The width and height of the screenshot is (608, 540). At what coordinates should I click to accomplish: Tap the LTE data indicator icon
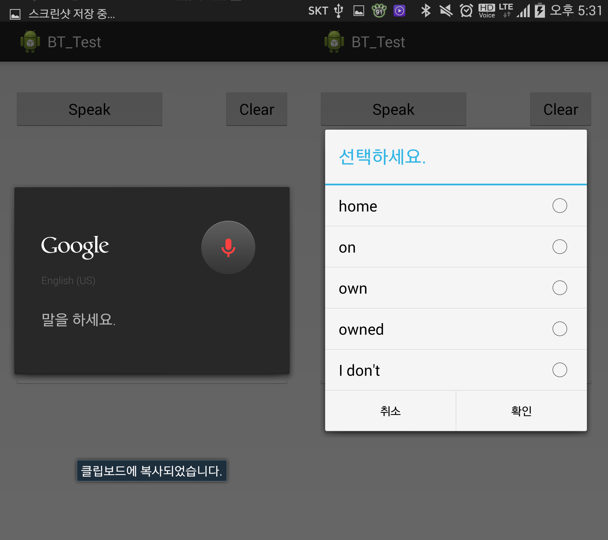506,11
